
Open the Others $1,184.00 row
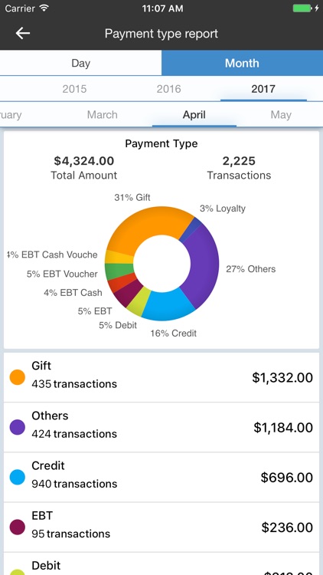[x=161, y=427]
